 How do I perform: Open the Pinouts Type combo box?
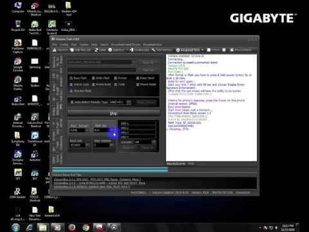pos(120,102)
